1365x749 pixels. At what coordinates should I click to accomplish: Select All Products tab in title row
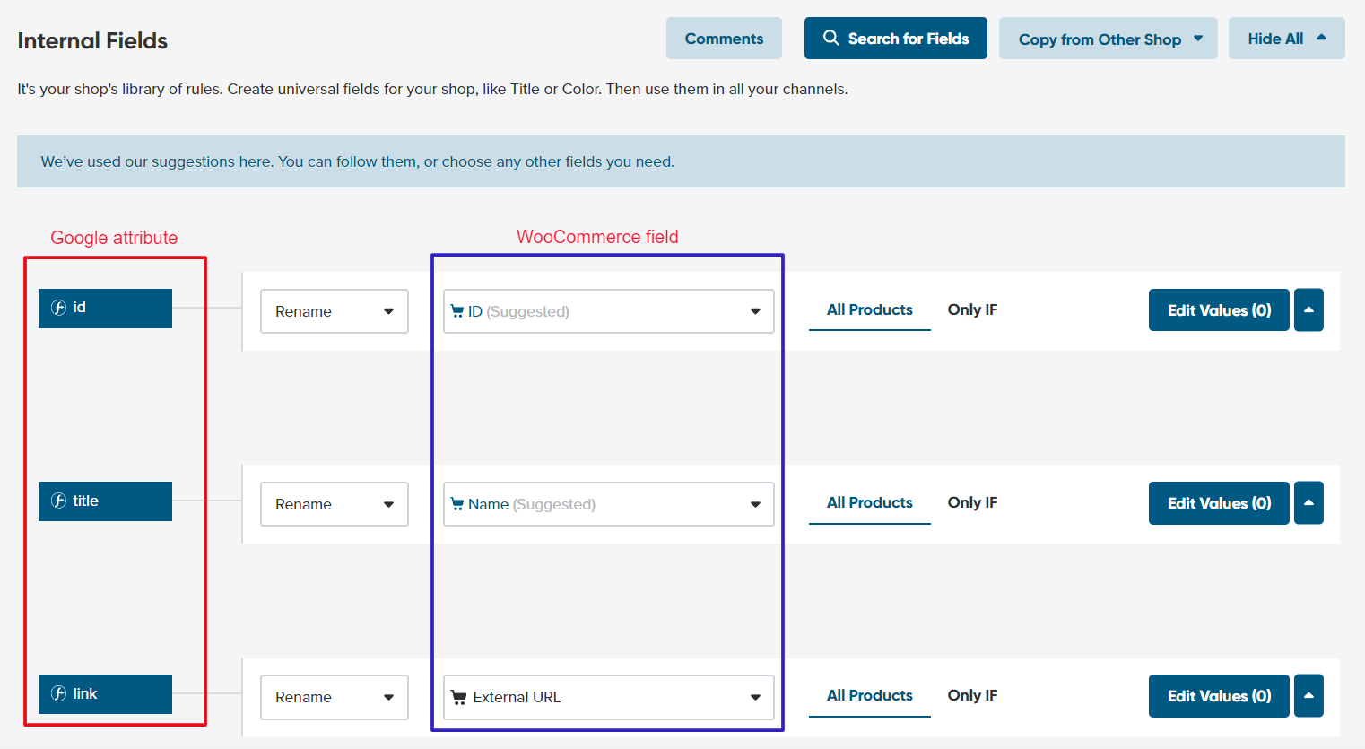pyautogui.click(x=870, y=503)
